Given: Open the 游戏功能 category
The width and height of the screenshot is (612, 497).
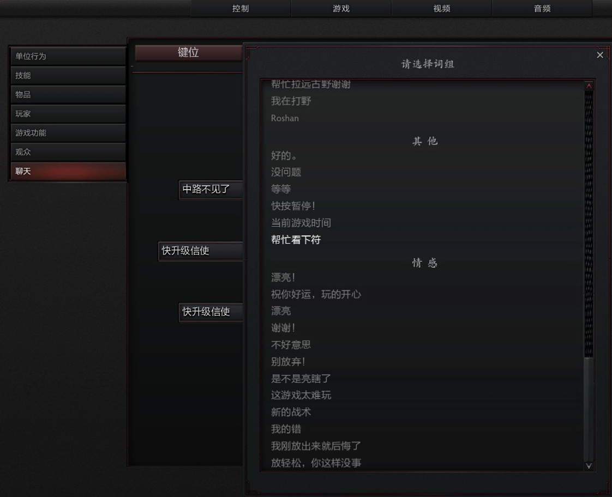Looking at the screenshot, I should click(x=68, y=132).
